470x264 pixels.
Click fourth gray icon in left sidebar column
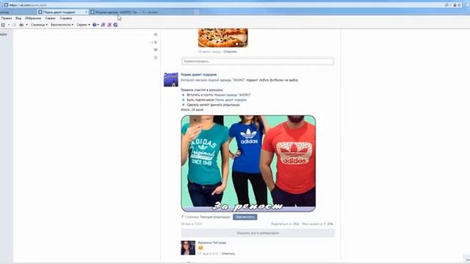tap(156, 57)
